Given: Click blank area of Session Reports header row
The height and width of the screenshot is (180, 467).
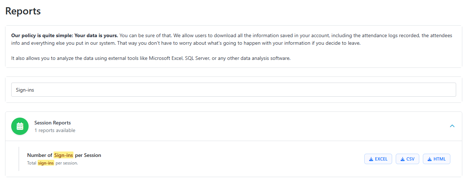Looking at the screenshot, I should (x=253, y=126).
